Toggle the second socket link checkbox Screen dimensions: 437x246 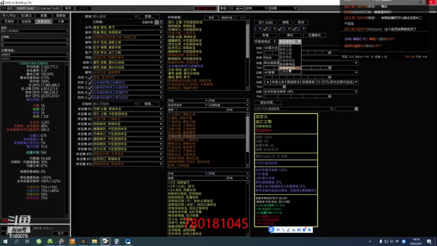tap(280, 29)
